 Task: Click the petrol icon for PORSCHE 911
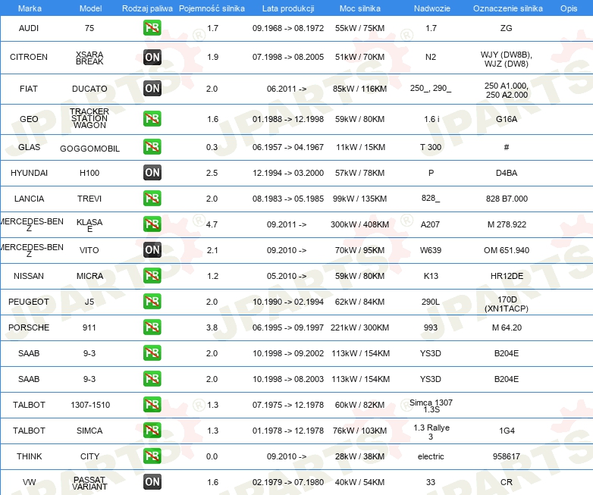[x=152, y=327]
